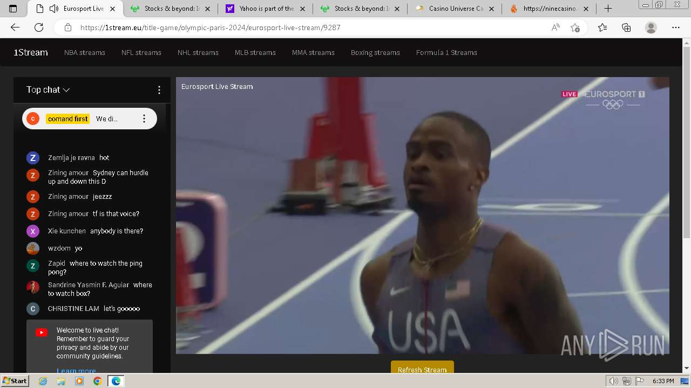Click the taskbar clock showing 6:33 PM

663,381
